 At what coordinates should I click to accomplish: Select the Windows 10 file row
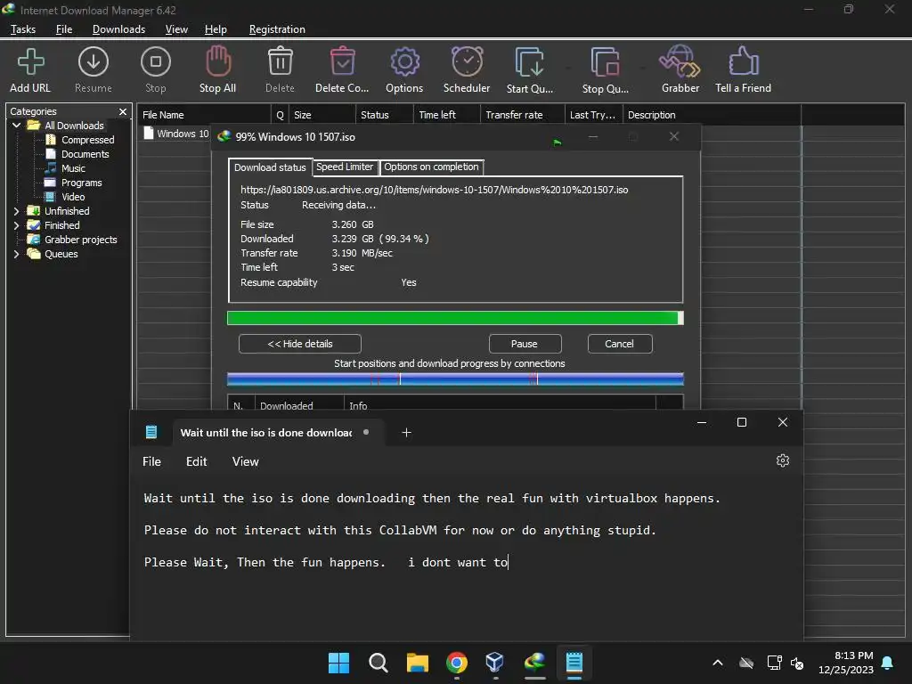pos(176,134)
